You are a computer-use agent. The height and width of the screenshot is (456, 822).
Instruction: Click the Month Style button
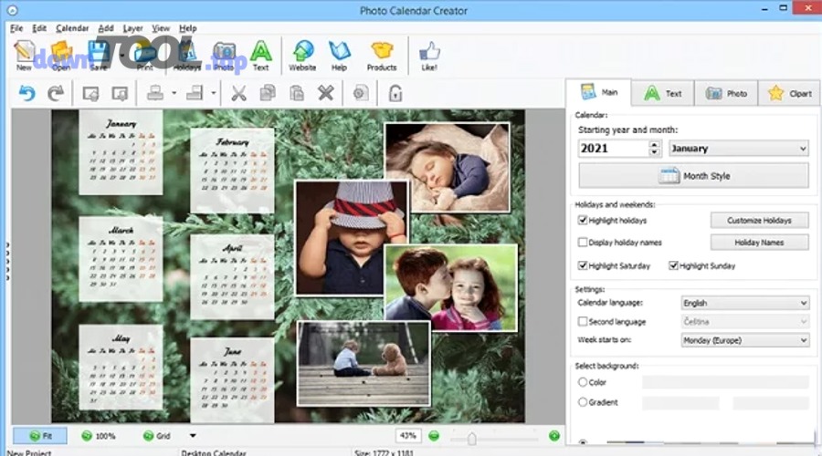[x=694, y=176]
